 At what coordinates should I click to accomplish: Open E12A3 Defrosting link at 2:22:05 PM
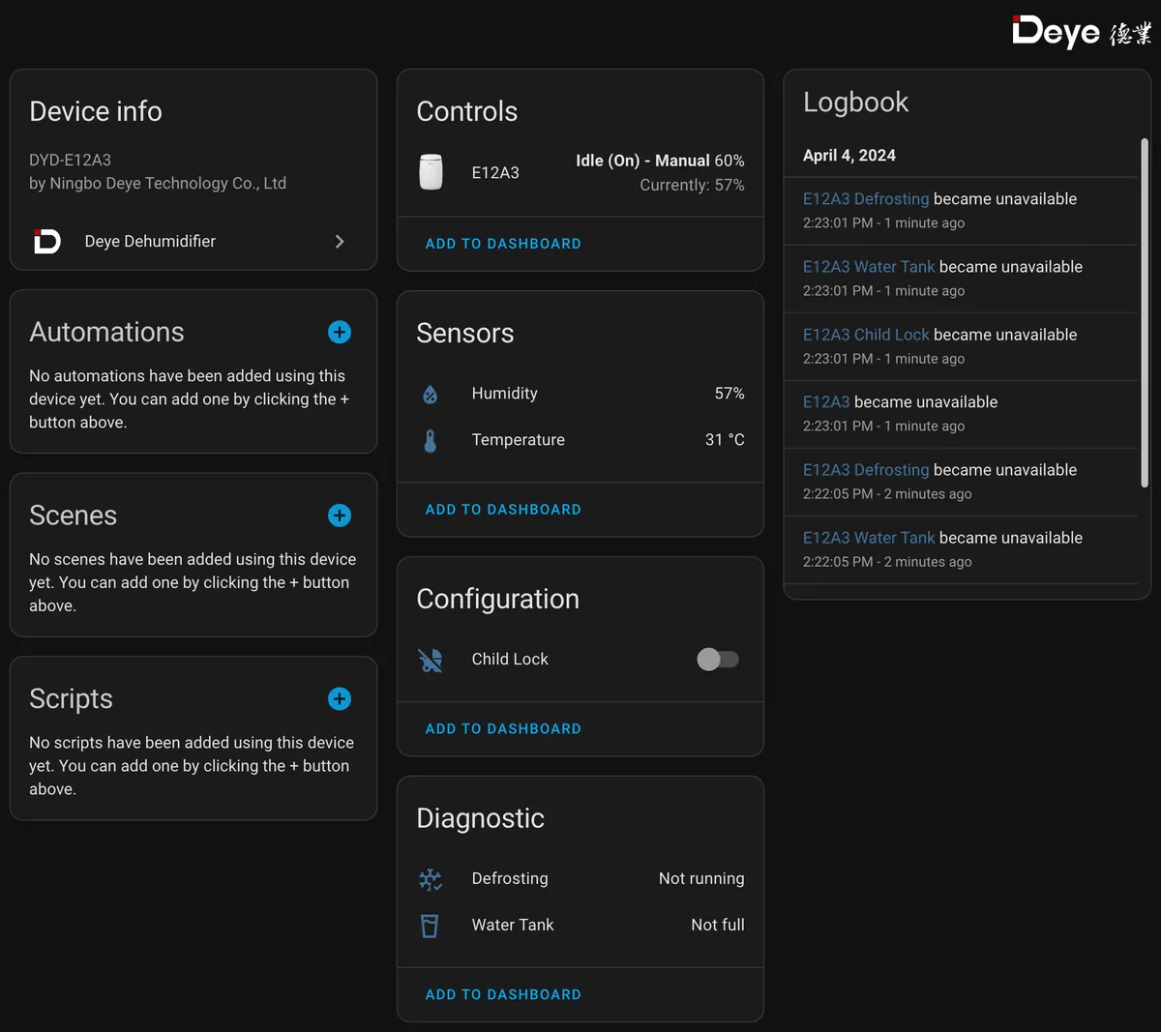tap(866, 470)
